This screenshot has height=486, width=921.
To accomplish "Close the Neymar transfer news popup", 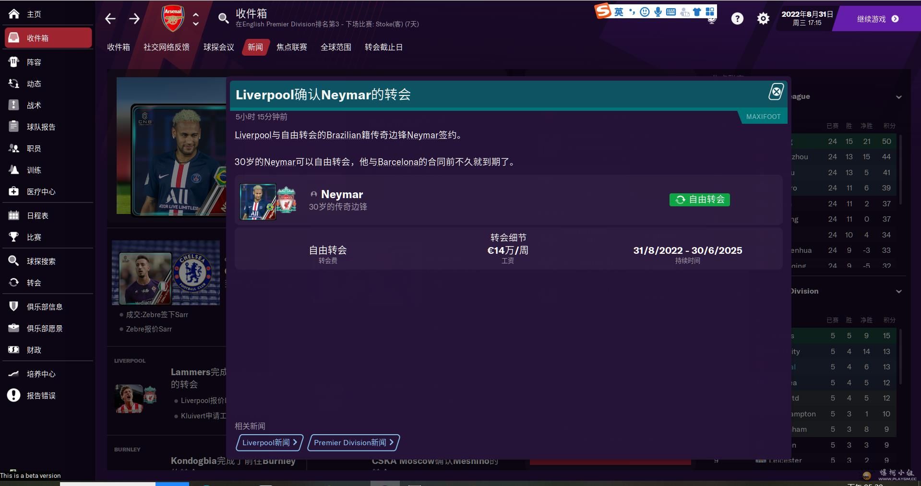I will click(x=776, y=91).
